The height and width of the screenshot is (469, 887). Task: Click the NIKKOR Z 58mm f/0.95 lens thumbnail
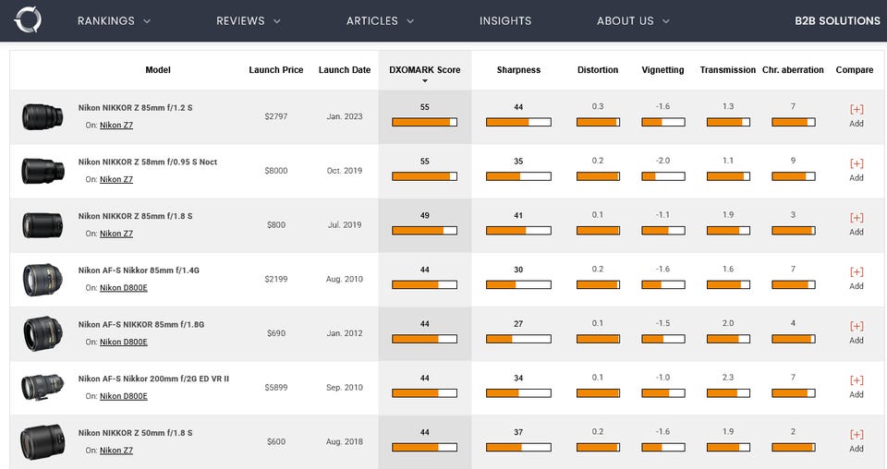tap(43, 170)
